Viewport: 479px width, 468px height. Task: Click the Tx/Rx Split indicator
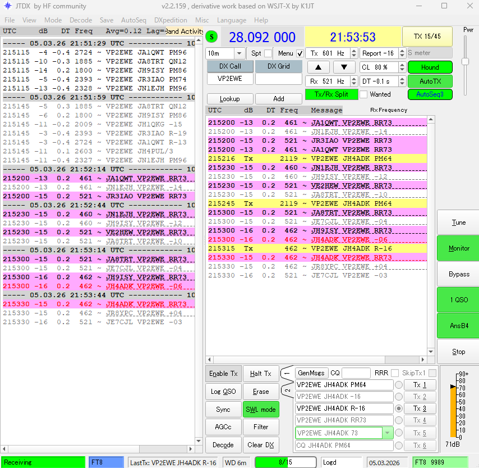[x=331, y=94]
